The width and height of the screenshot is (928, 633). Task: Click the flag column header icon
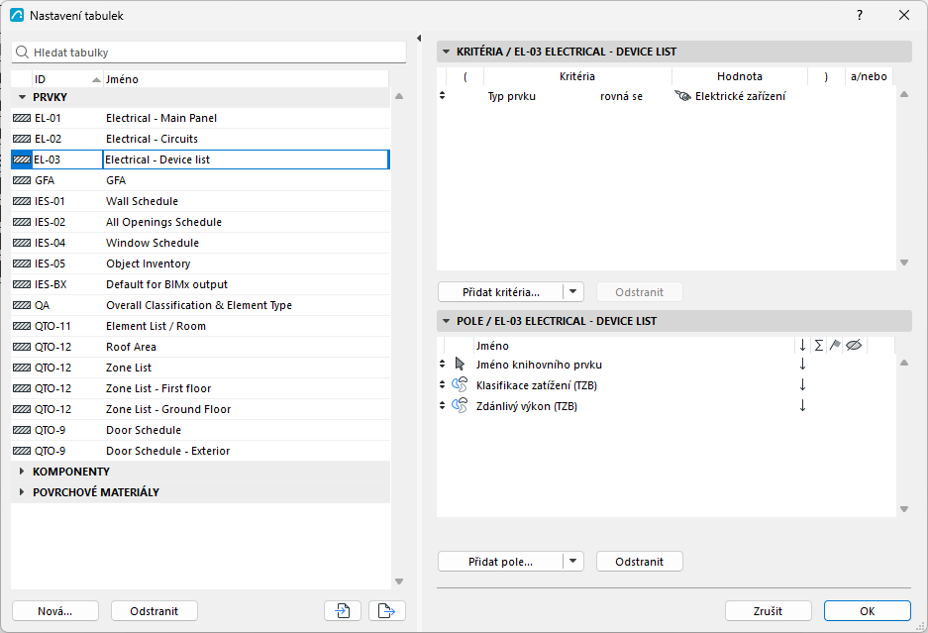(835, 345)
